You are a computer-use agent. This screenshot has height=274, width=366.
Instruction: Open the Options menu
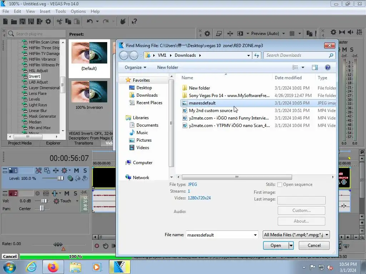[x=78, y=11]
